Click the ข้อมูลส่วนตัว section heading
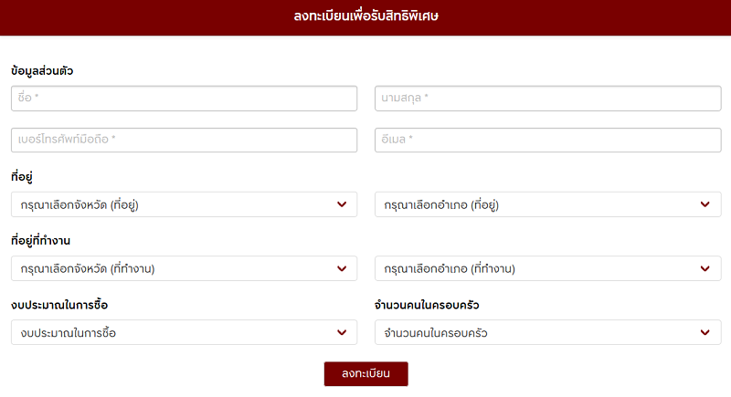The height and width of the screenshot is (397, 731). coord(42,71)
